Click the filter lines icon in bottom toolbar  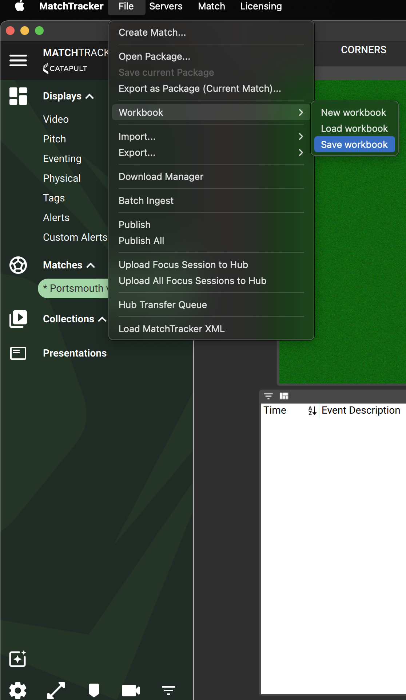tap(168, 690)
